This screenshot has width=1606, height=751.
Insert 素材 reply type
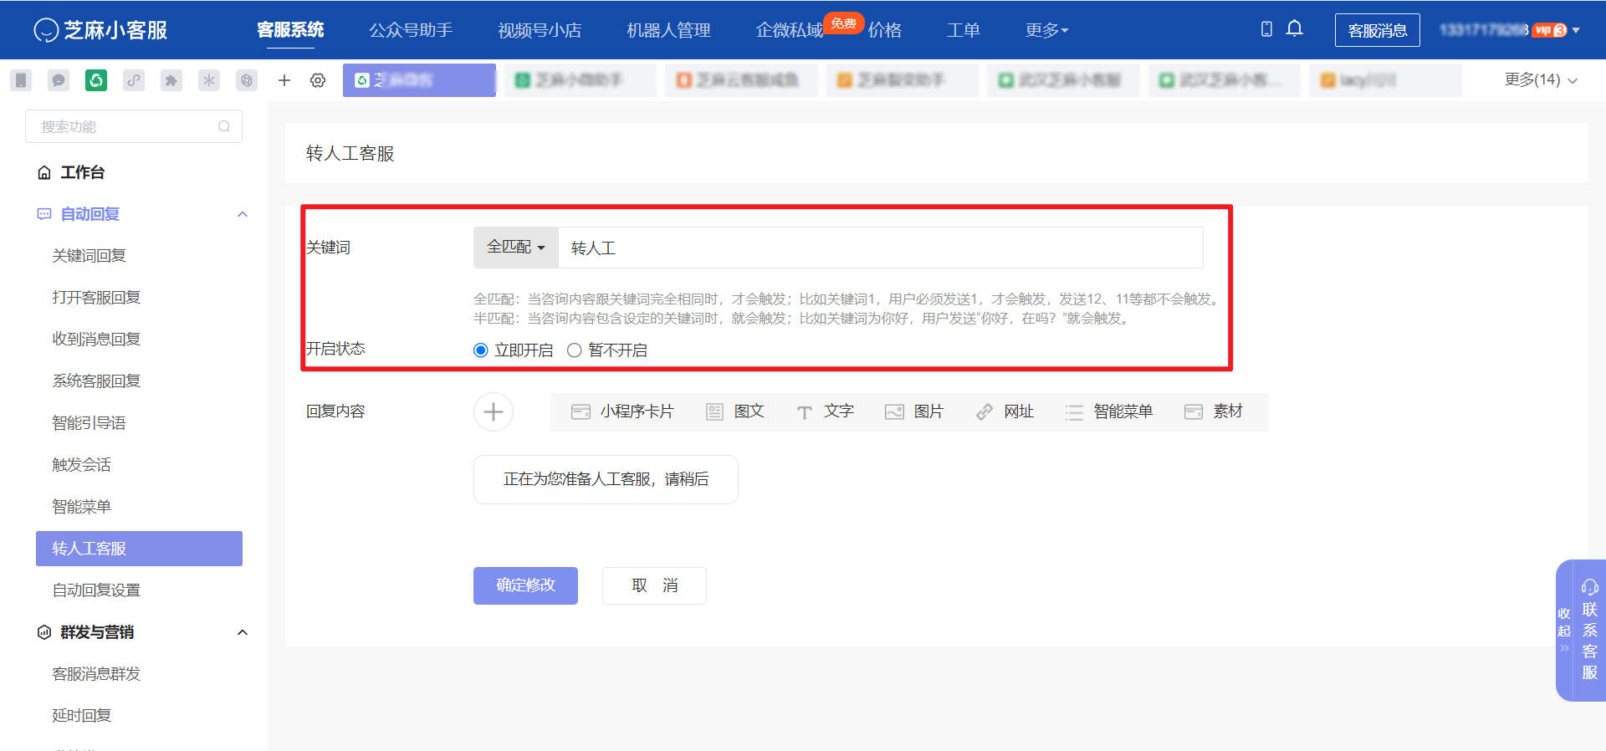(x=1214, y=411)
